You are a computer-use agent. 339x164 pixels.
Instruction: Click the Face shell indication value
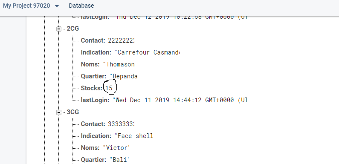[x=134, y=136]
